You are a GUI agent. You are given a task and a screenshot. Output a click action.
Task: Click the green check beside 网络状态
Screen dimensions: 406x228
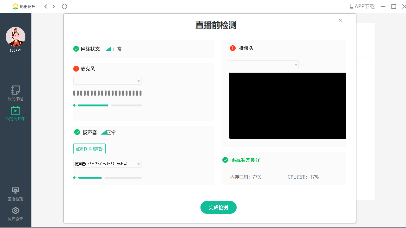[76, 49]
